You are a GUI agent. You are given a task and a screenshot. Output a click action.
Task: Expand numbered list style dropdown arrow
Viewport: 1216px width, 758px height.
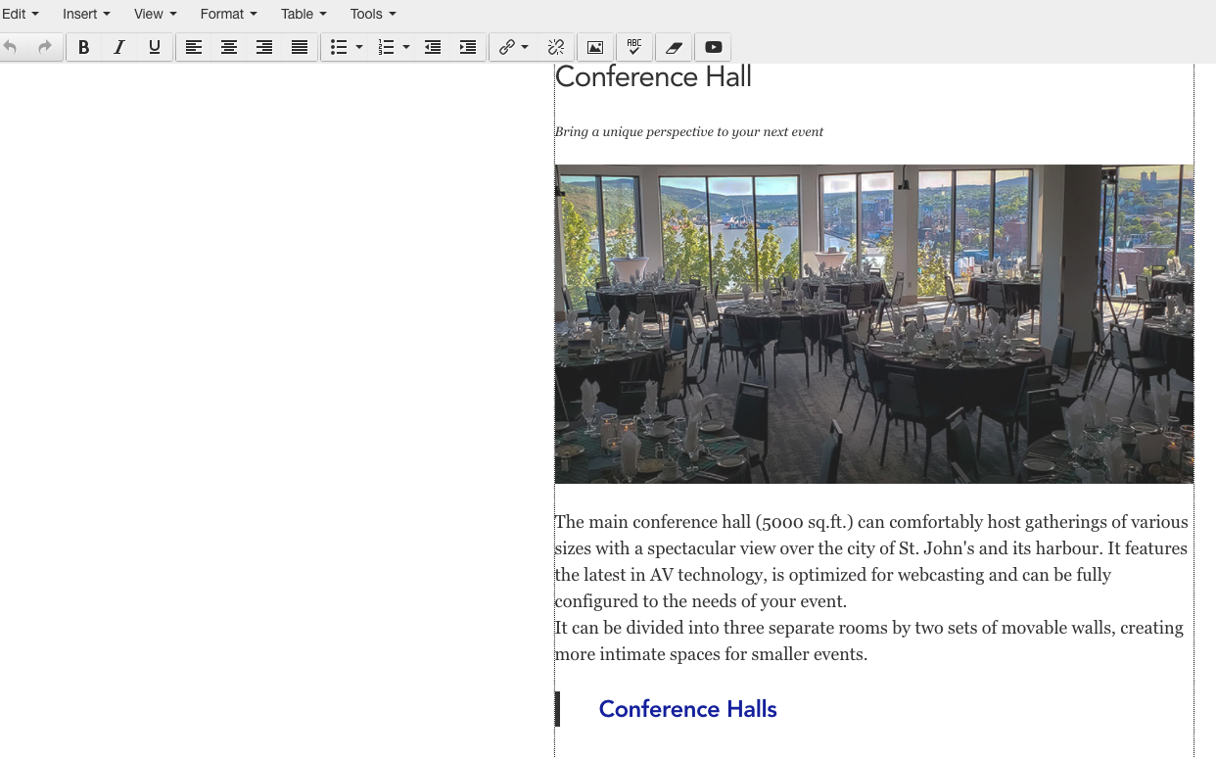[x=406, y=47]
